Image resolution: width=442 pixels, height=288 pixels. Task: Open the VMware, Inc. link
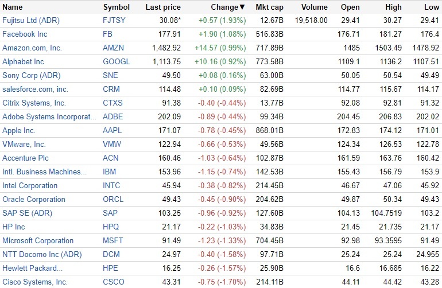(24, 145)
